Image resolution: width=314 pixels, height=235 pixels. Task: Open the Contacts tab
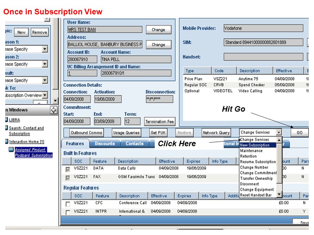134,144
